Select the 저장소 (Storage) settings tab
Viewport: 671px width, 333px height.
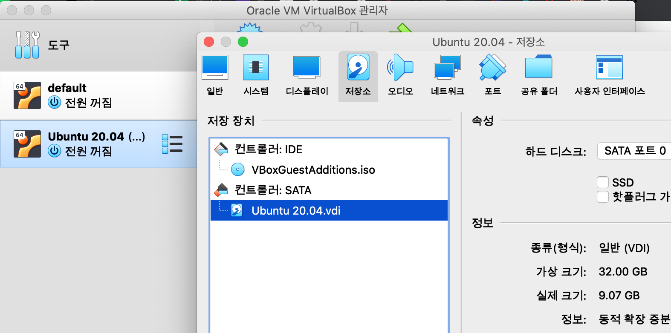point(358,76)
